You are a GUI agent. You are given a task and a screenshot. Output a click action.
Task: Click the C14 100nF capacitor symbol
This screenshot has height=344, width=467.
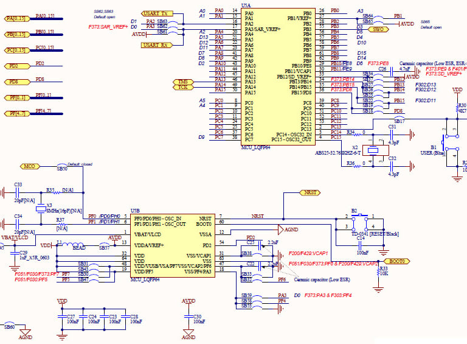360,245
